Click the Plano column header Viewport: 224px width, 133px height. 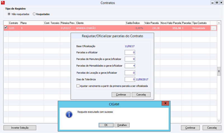(32, 23)
